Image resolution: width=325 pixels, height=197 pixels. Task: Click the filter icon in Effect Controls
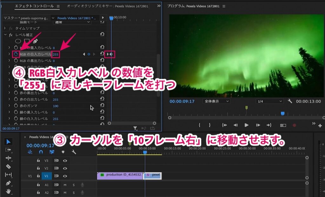click(x=135, y=128)
